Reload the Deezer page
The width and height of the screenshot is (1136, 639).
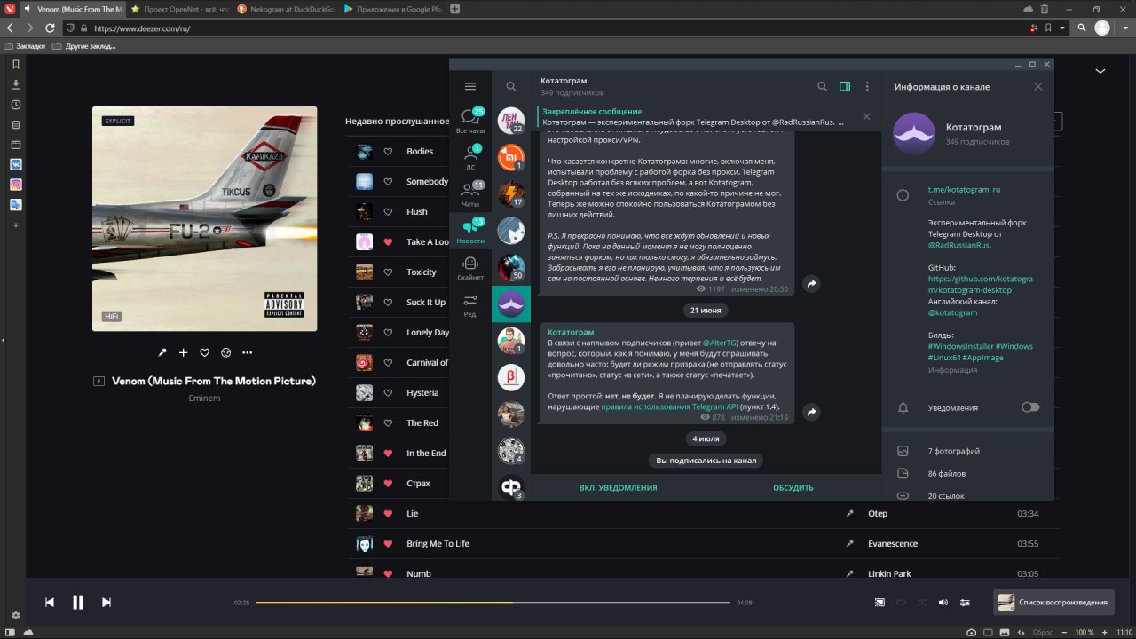50,28
